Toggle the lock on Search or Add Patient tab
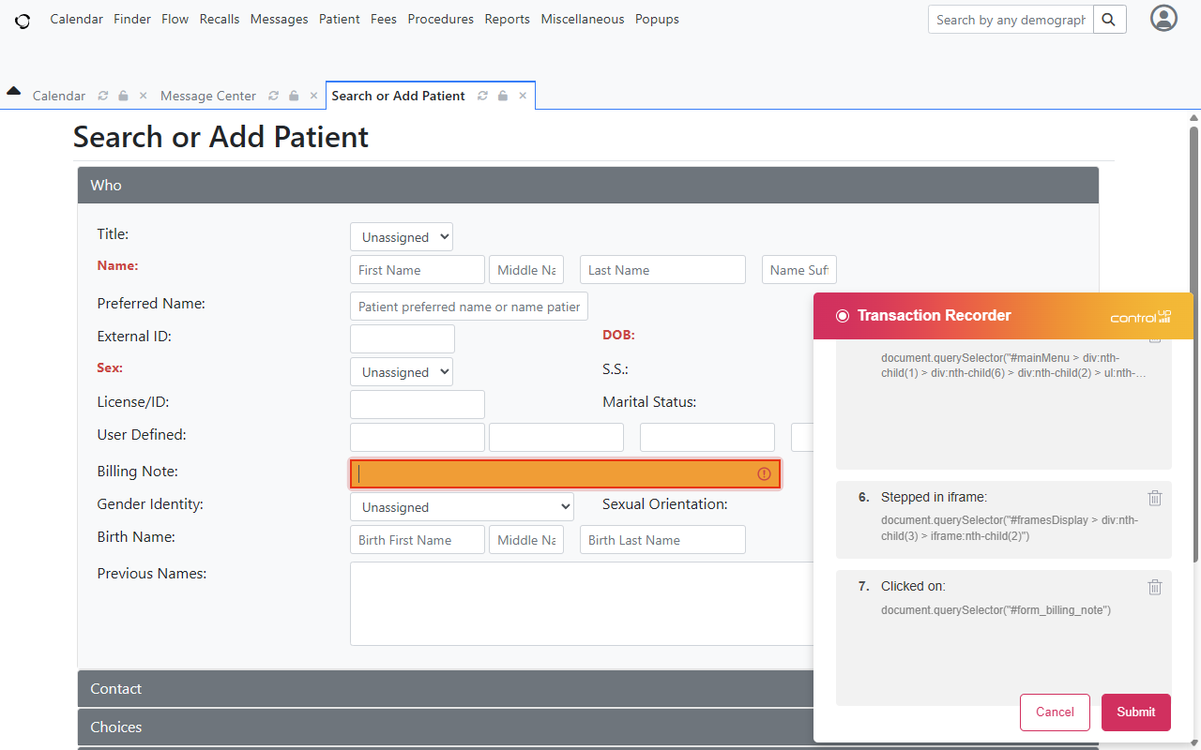The width and height of the screenshot is (1201, 750). [502, 95]
